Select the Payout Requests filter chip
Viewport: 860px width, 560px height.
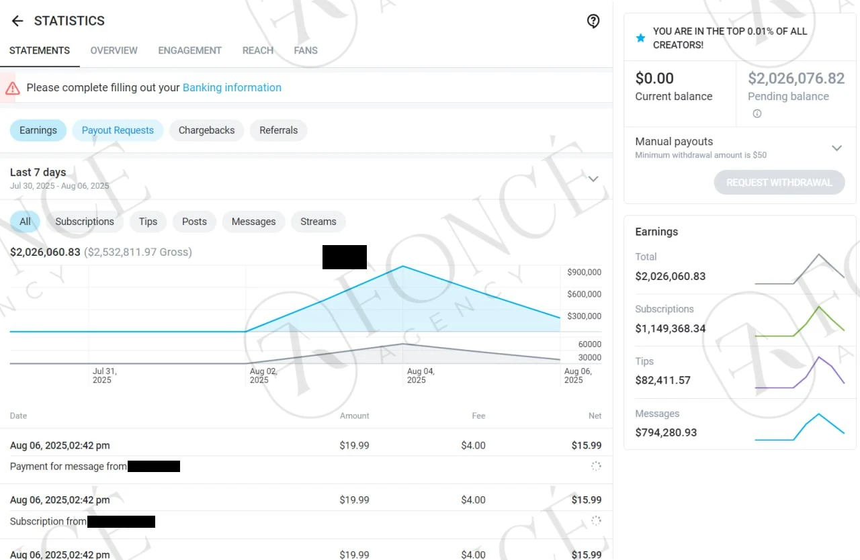[118, 130]
